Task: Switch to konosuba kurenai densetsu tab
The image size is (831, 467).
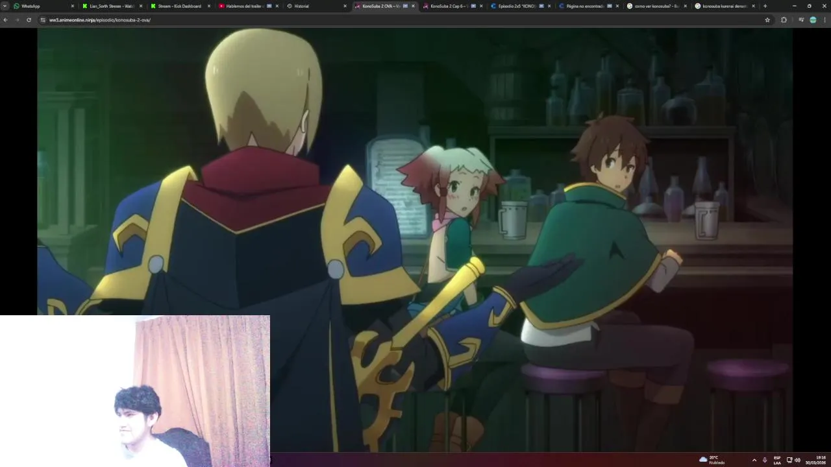Action: [724, 6]
